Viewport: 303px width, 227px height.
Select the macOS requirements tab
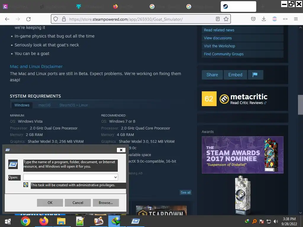tap(44, 105)
